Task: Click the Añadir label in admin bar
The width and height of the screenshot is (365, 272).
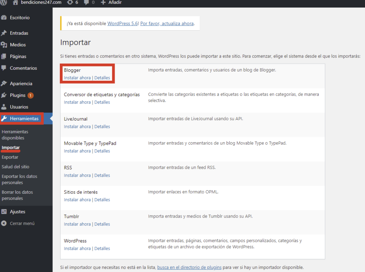Action: pos(115,2)
